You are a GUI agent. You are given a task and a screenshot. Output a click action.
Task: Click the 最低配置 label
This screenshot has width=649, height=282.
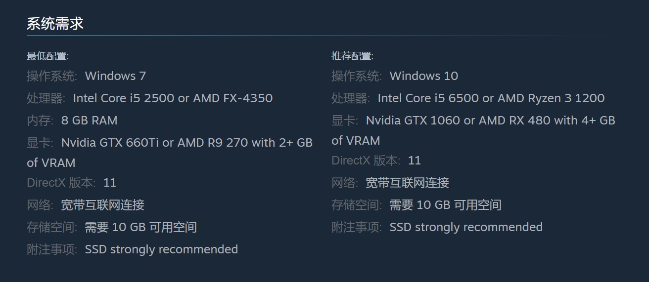47,56
